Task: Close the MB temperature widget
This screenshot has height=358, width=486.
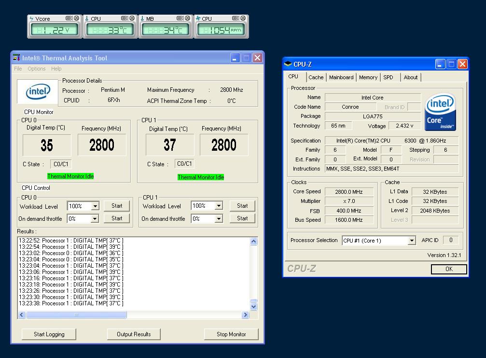Action: tap(188, 18)
